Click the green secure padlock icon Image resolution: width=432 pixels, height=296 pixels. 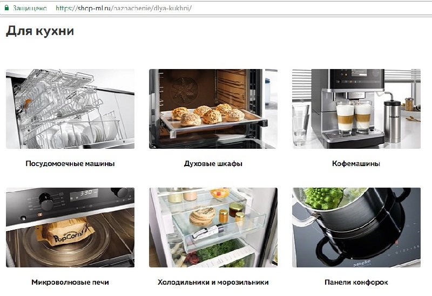point(6,8)
